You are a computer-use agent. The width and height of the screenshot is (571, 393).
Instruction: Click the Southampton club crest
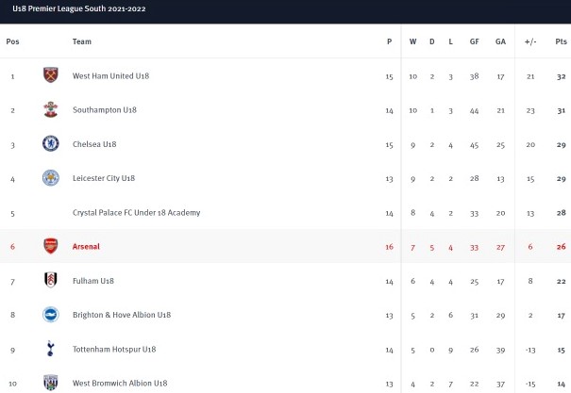click(x=51, y=109)
